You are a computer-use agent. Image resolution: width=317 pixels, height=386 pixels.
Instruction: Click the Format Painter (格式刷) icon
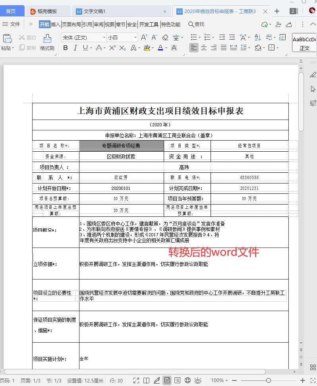(47, 39)
